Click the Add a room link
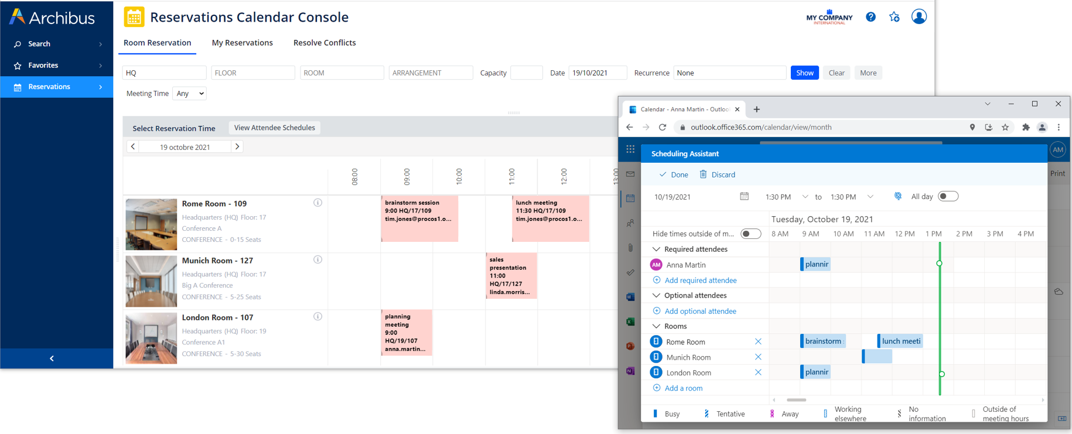Viewport: 1072px width, 434px height. [x=683, y=388]
